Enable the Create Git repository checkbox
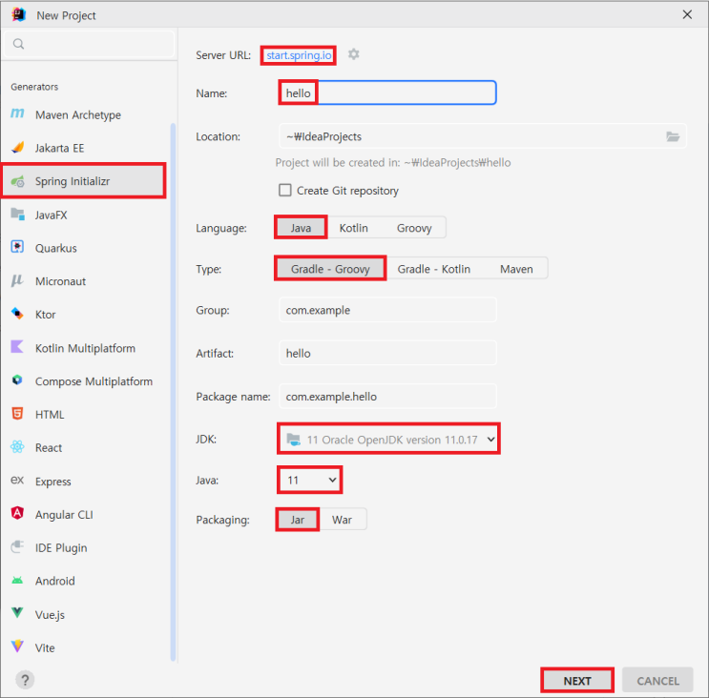Viewport: 709px width, 698px height. click(285, 190)
